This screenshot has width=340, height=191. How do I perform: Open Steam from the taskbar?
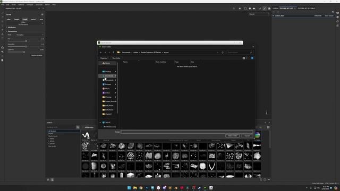tap(199, 188)
